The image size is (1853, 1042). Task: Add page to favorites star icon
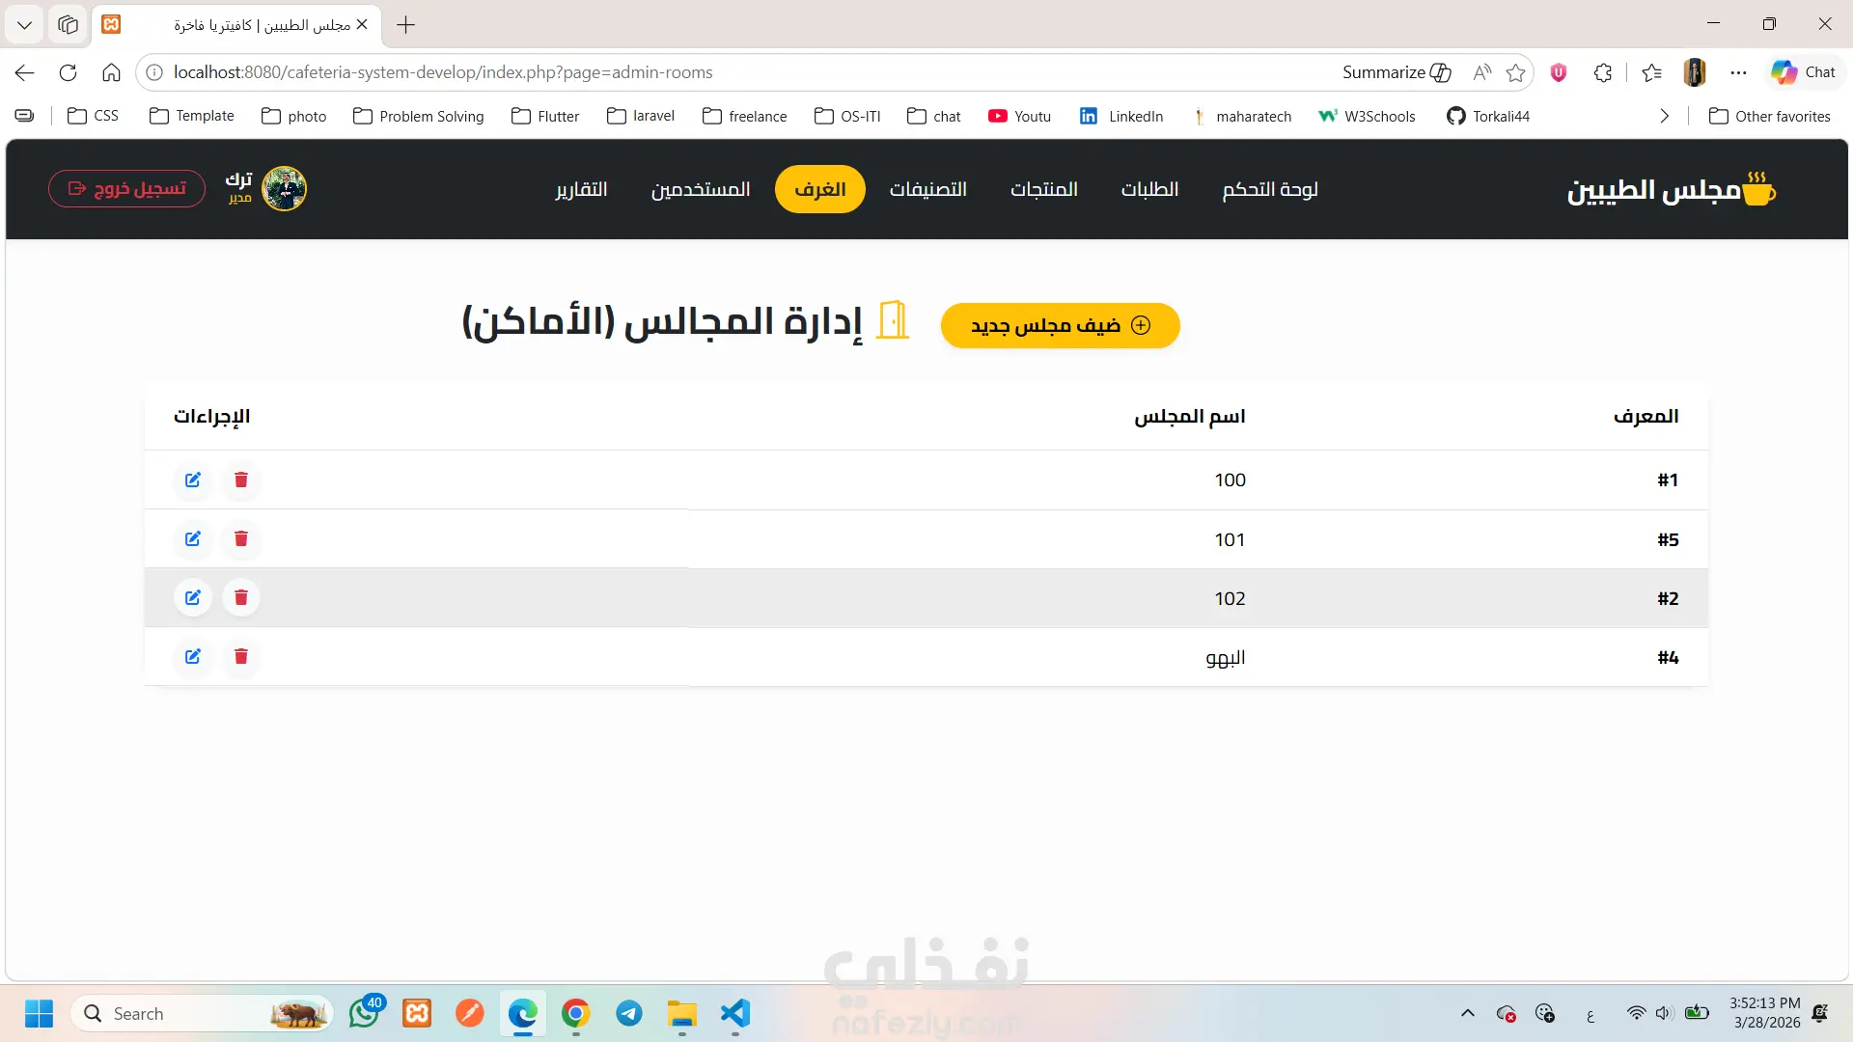click(x=1516, y=72)
